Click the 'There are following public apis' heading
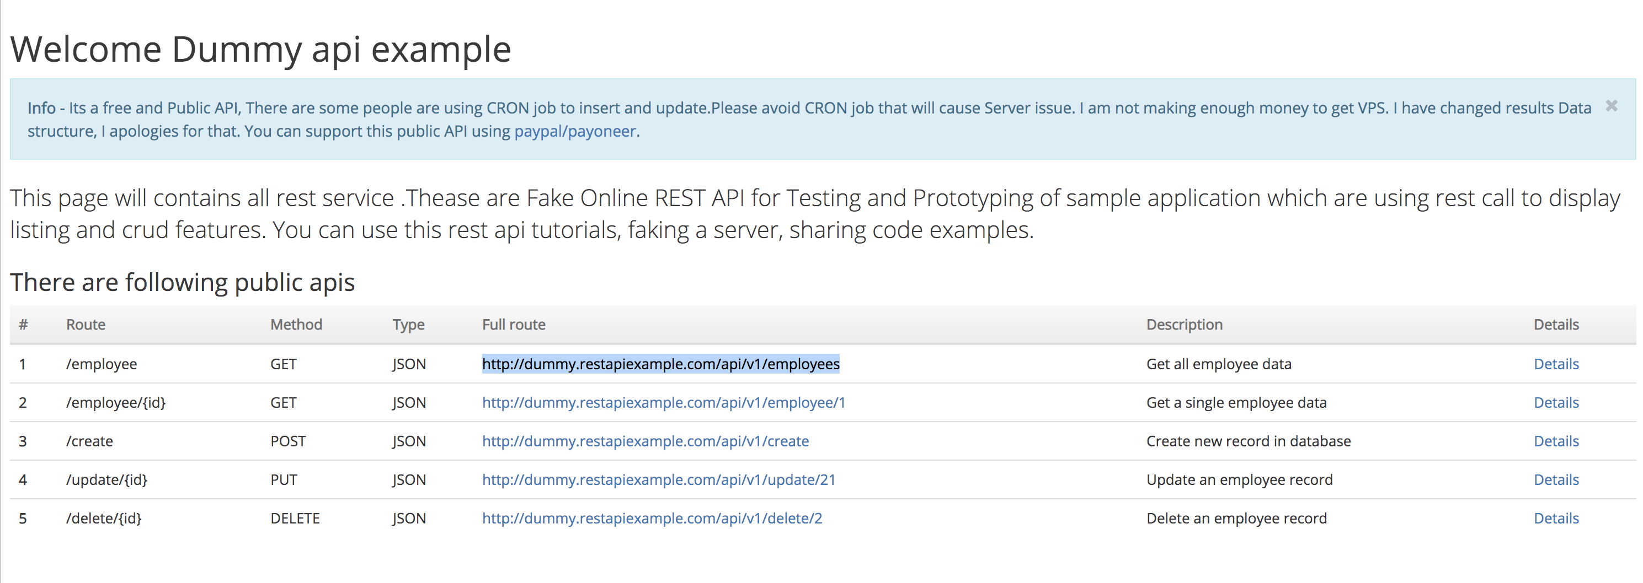 183,282
